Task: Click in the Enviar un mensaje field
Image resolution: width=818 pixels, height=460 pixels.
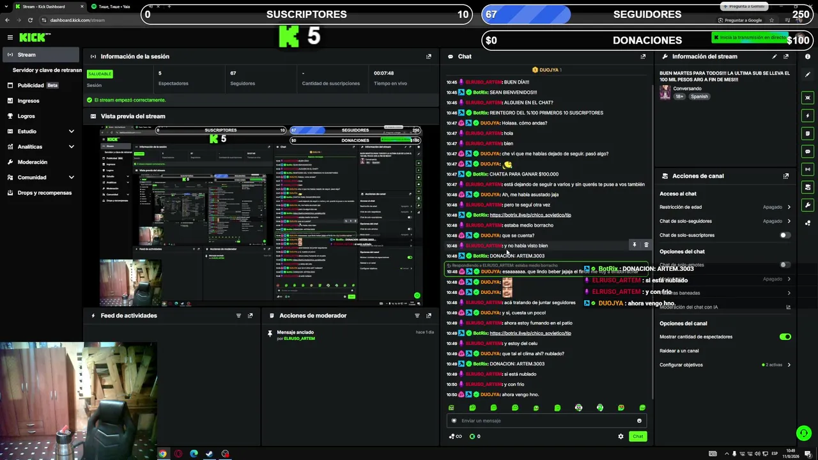Action: pyautogui.click(x=546, y=420)
